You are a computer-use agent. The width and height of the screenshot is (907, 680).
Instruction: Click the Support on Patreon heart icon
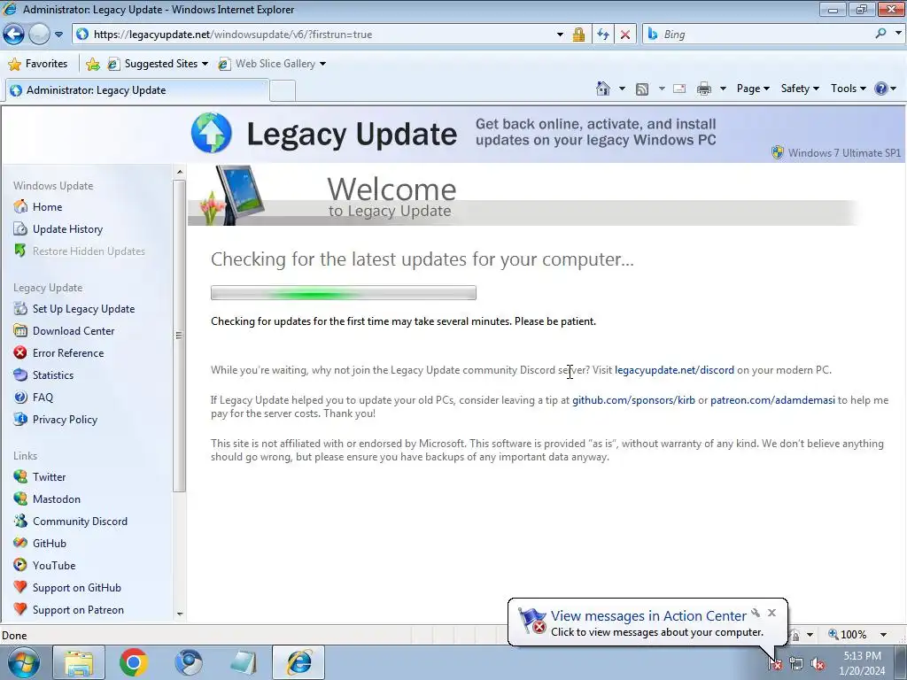pyautogui.click(x=20, y=609)
